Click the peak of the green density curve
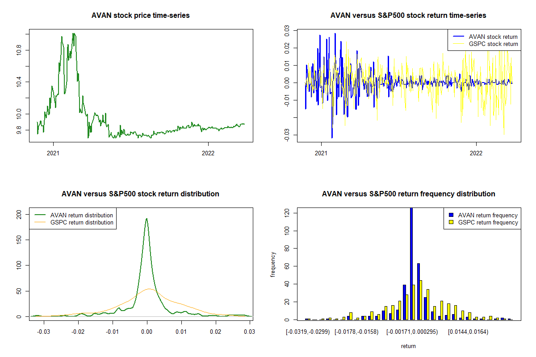 [x=147, y=219]
